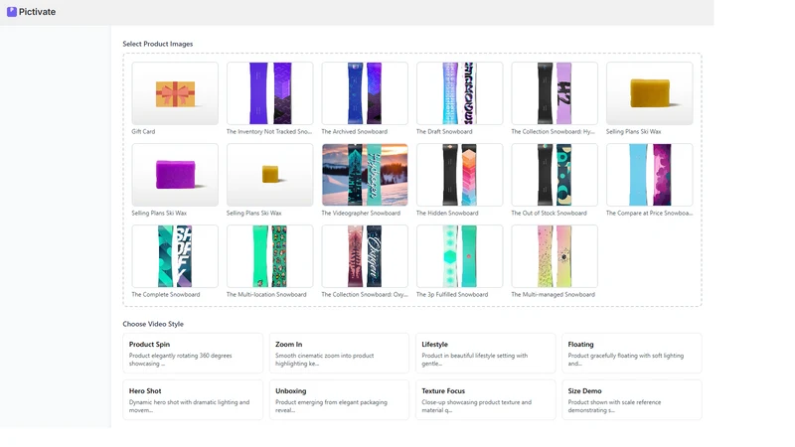Select the Gift Card product image
Screen dimensions: 795x447
click(175, 93)
